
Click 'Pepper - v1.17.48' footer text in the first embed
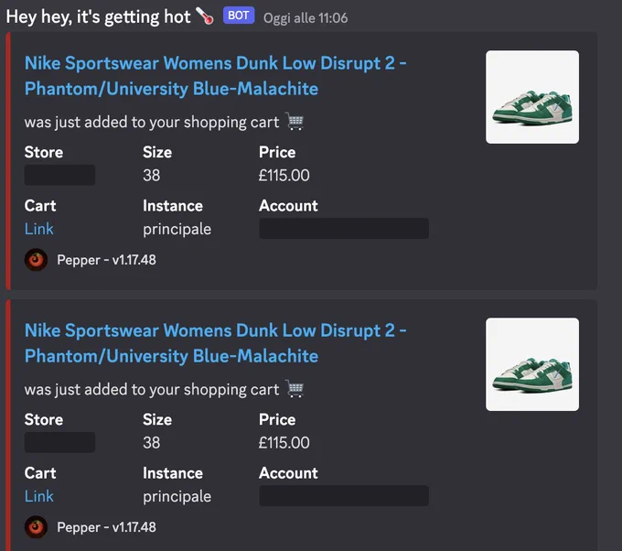107,260
